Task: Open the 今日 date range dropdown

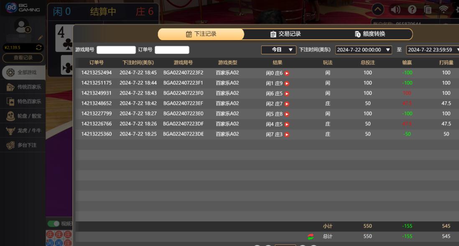Action: [278, 50]
